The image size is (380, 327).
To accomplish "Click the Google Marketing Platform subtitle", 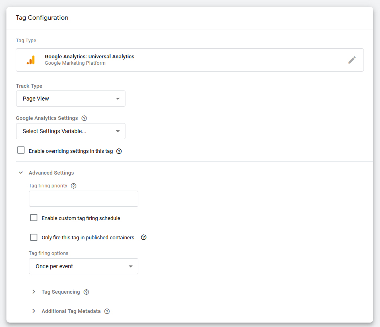I will (x=75, y=63).
